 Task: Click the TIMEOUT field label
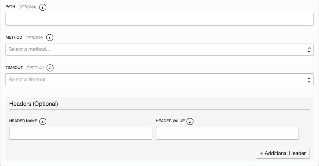(14, 68)
